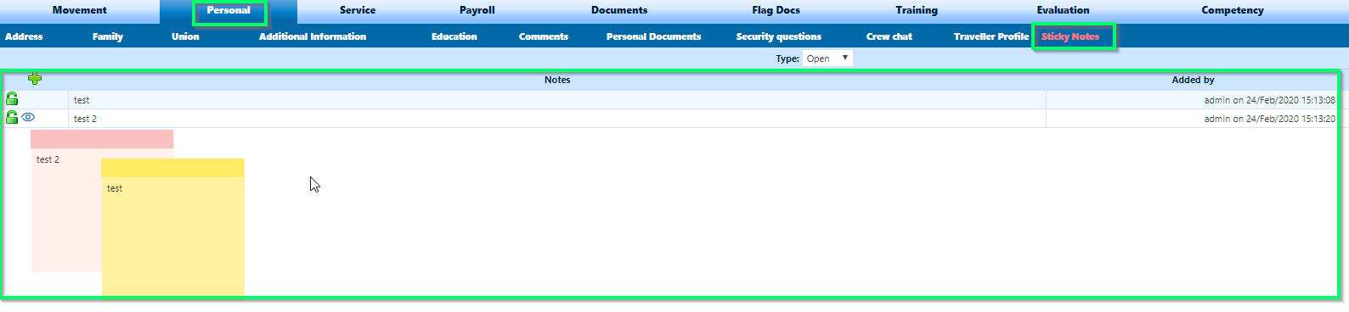Open the Crew chat sub-tab
The image size is (1349, 312).
(889, 36)
